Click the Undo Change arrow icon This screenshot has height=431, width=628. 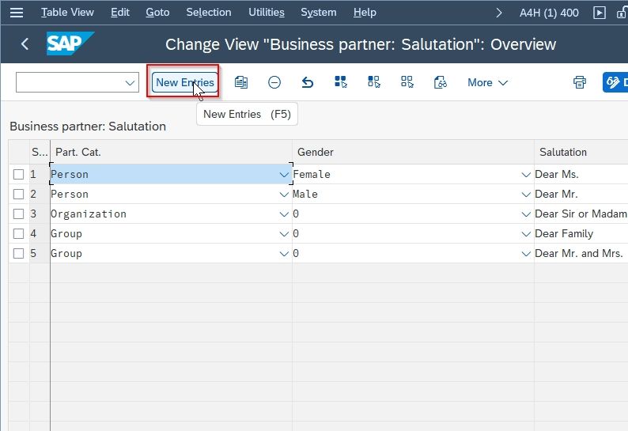(x=308, y=82)
